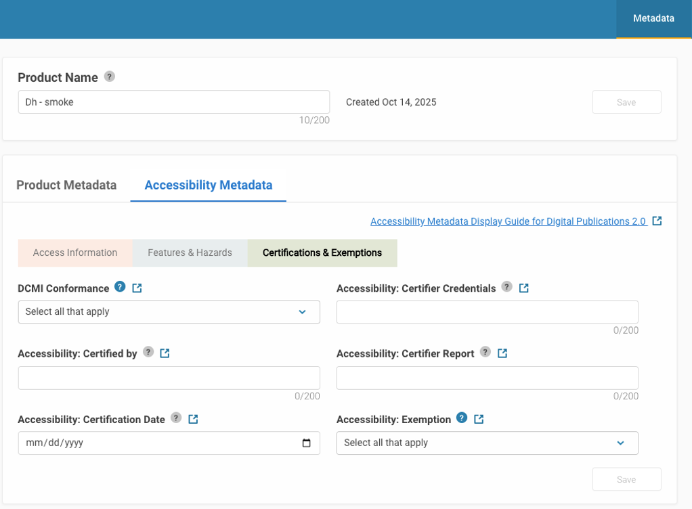Click Save button beside Product Name
The width and height of the screenshot is (692, 509).
pyautogui.click(x=626, y=102)
